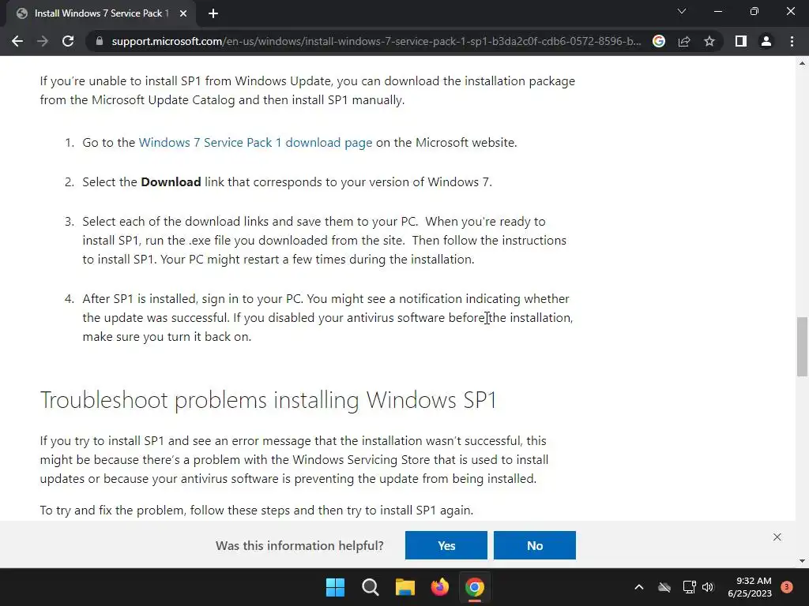
Task: View site security lock information
Action: (100, 41)
